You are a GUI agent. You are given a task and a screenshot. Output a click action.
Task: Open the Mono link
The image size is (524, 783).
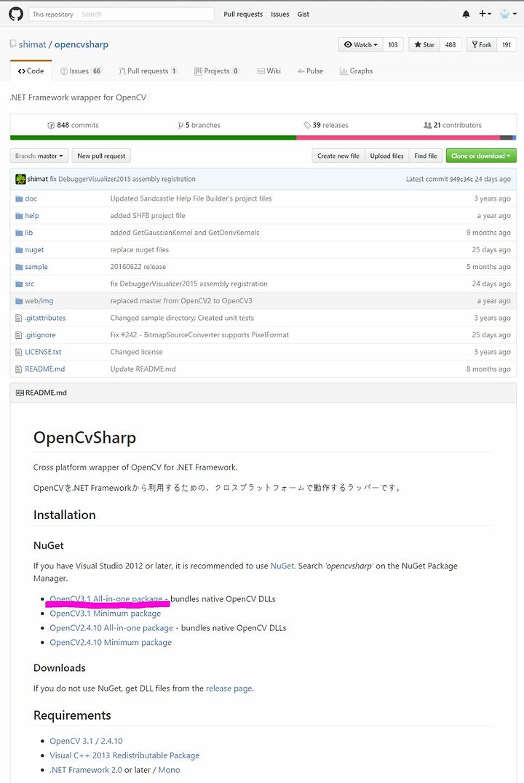click(169, 770)
